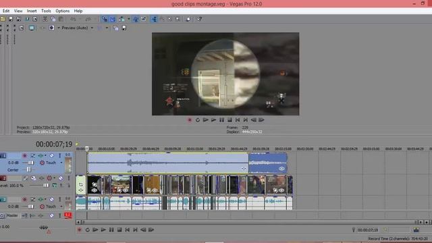Image resolution: width=432 pixels, height=243 pixels.
Task: Expand Auto Ripple mode dropdown arrow
Action: tap(128, 19)
